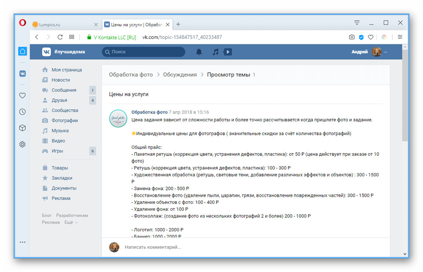This screenshot has width=423, height=272.
Task: Open Opera start page home icon
Action: 23,51
